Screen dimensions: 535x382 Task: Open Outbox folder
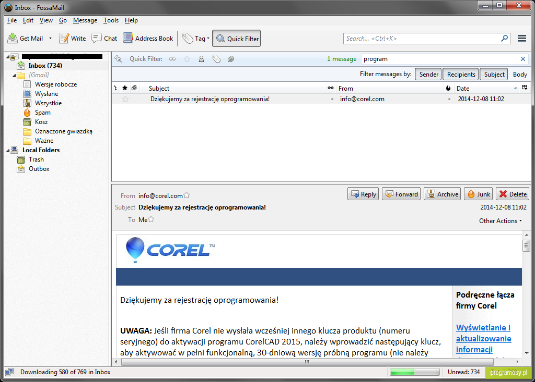click(x=39, y=169)
